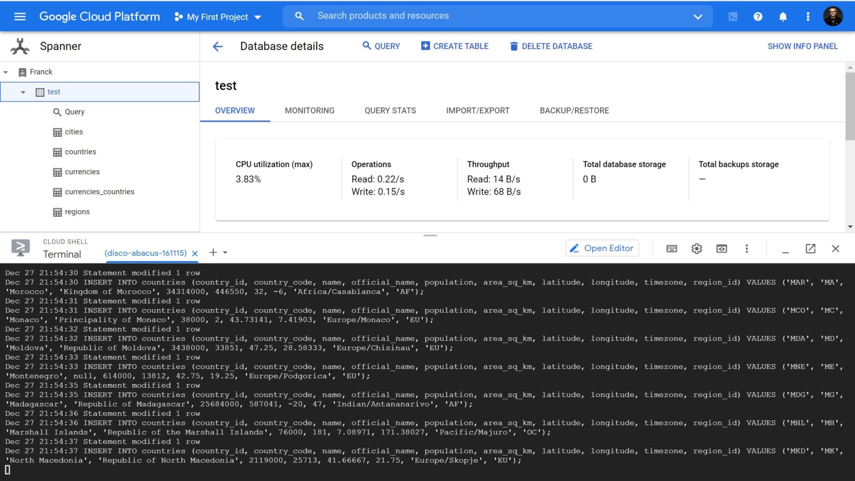Viewport: 855px width, 481px height.
Task: Click the currencies_countries table grid icon
Action: point(57,192)
